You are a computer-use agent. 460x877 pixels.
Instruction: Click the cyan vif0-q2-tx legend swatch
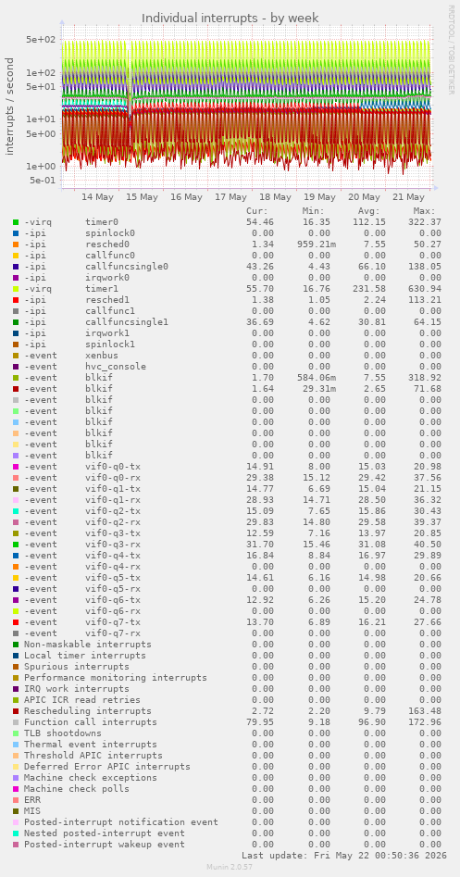tap(16, 510)
